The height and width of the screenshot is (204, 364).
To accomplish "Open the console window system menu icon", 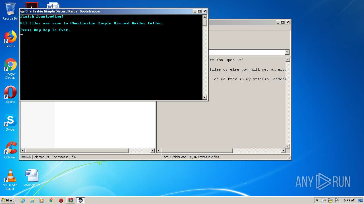I will point(22,11).
